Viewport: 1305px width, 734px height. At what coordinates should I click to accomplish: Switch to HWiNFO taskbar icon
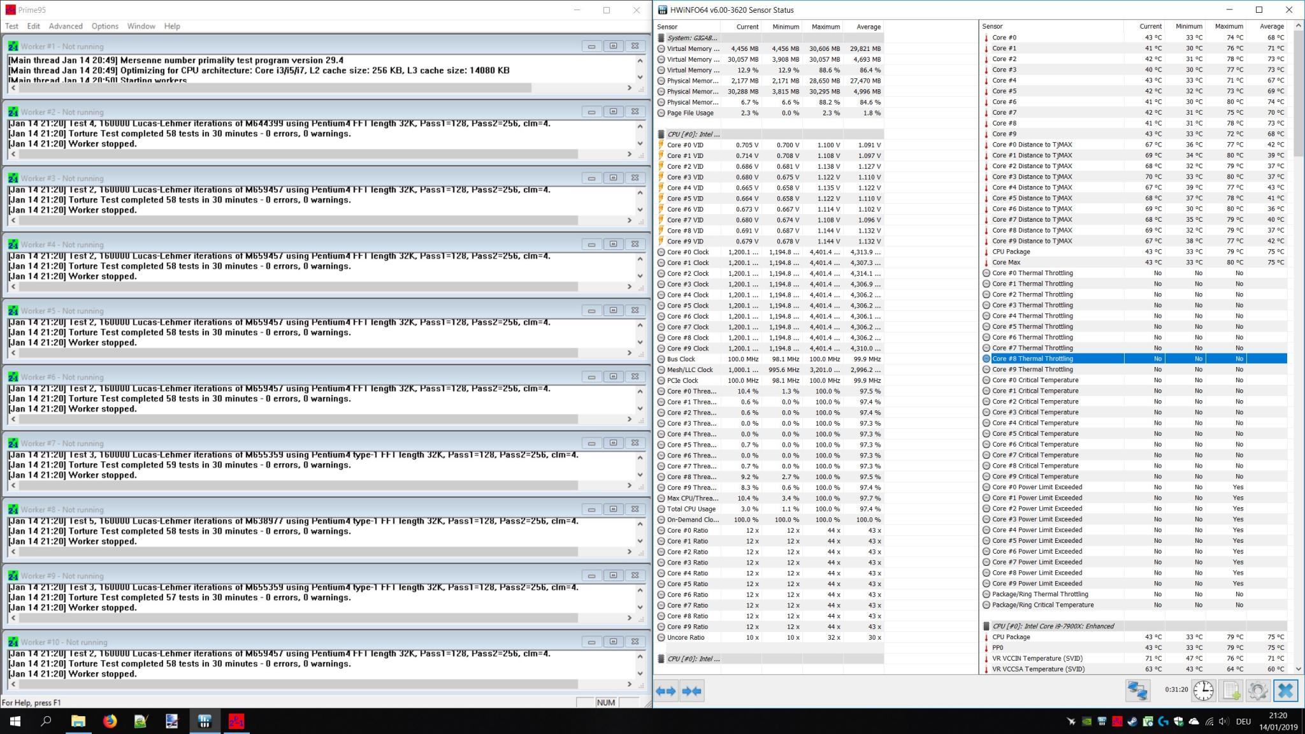click(x=205, y=721)
